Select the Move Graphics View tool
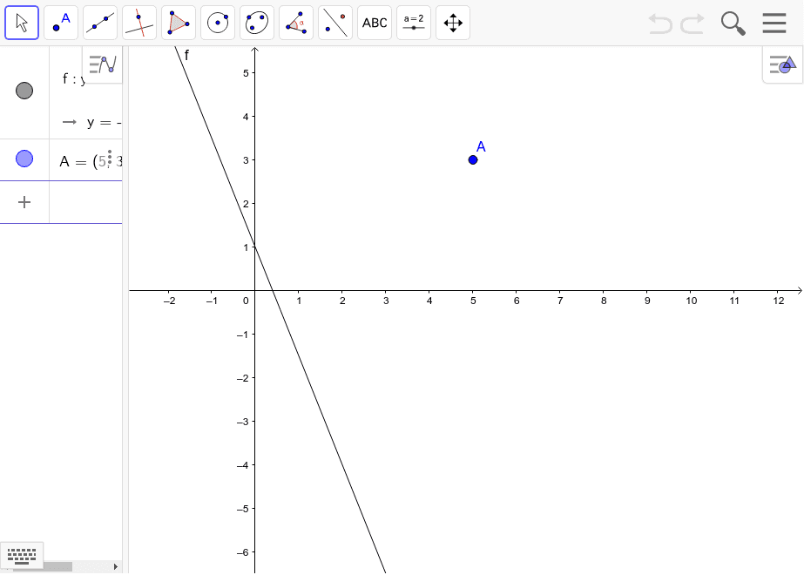This screenshot has width=804, height=575. [x=453, y=23]
